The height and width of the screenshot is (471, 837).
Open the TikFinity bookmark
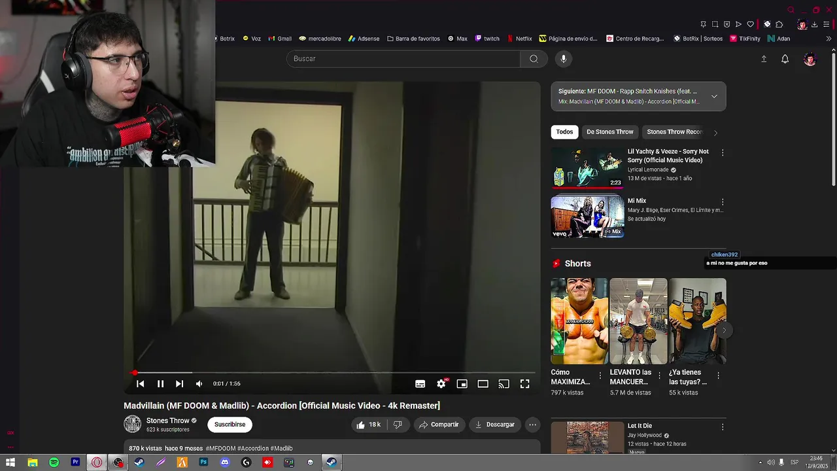pos(745,39)
